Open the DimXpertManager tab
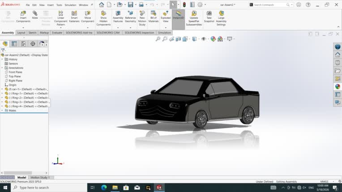The height and width of the screenshot is (192, 342). click(x=33, y=44)
